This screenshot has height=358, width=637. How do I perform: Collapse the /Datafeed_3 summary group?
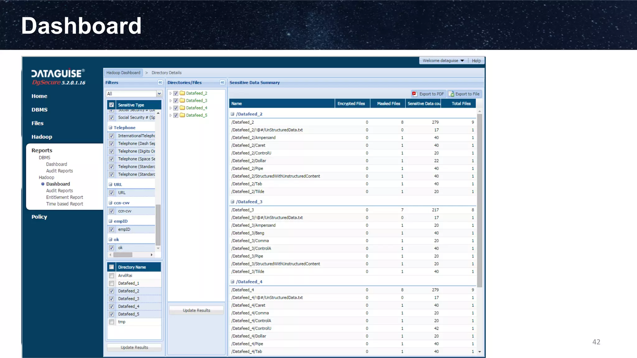tap(232, 202)
